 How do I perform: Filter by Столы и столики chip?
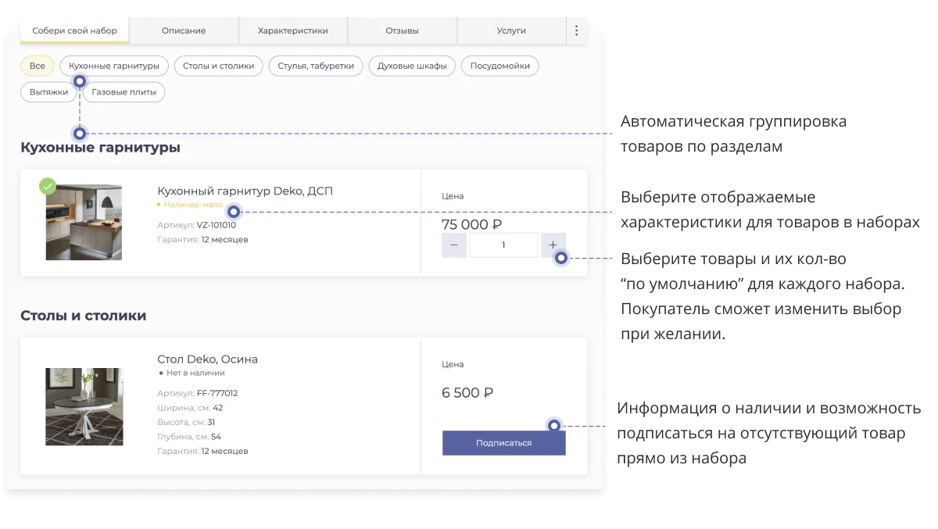pyautogui.click(x=219, y=66)
